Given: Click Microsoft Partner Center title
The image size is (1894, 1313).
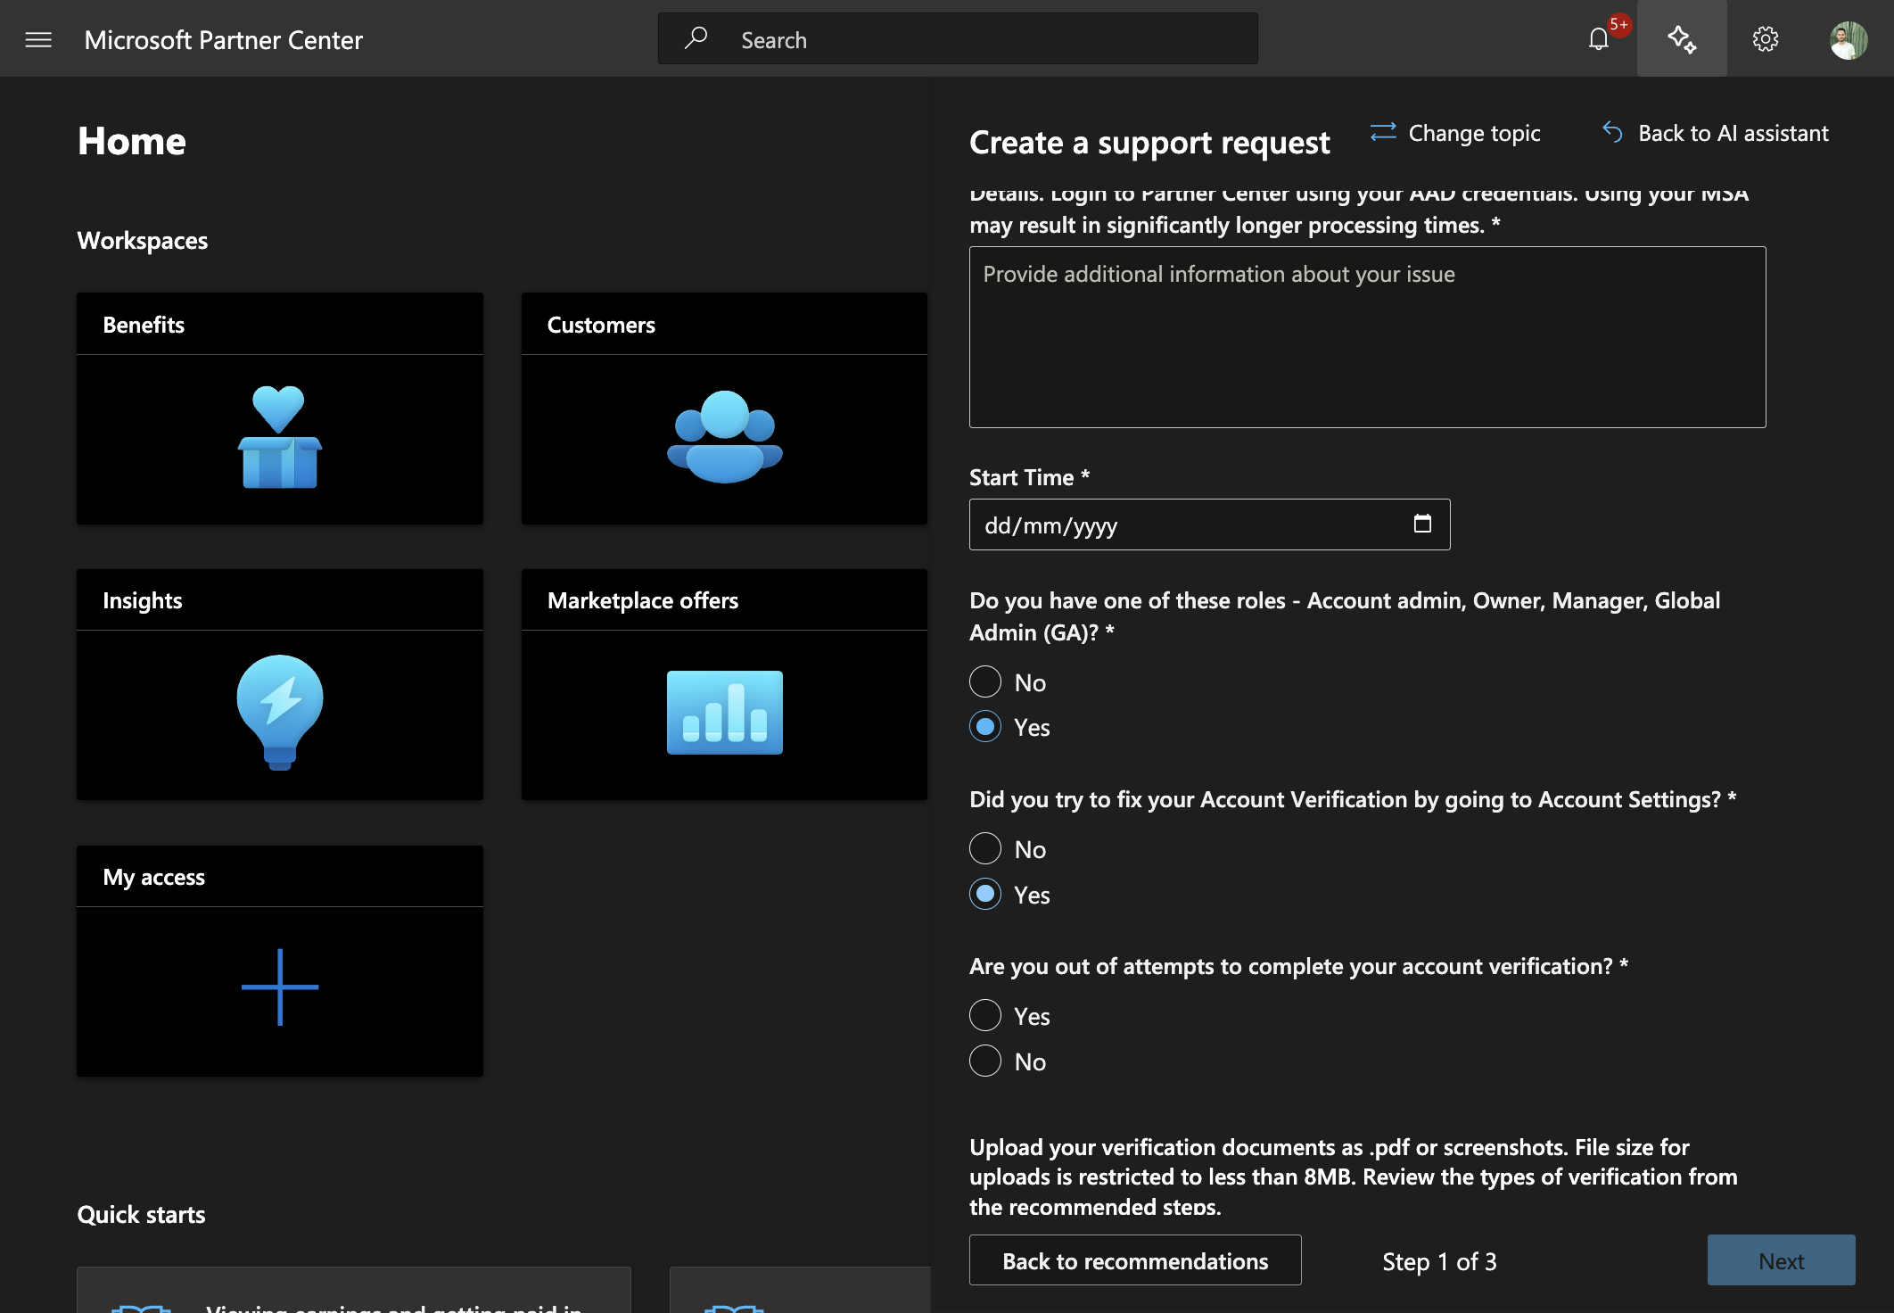Looking at the screenshot, I should [224, 39].
